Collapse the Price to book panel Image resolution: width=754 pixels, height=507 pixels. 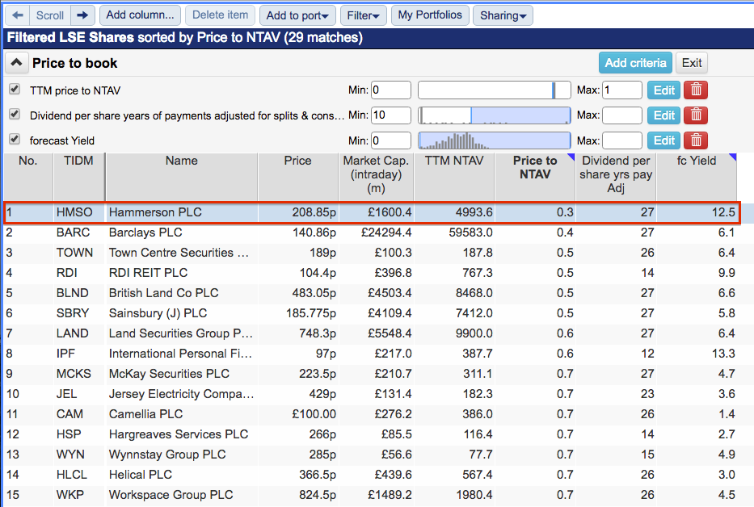(17, 63)
